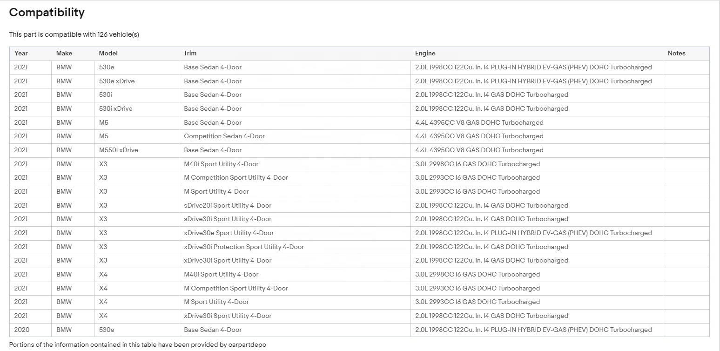Select "M5" in the Competition Sedan row
The height and width of the screenshot is (351, 720).
[x=104, y=136]
